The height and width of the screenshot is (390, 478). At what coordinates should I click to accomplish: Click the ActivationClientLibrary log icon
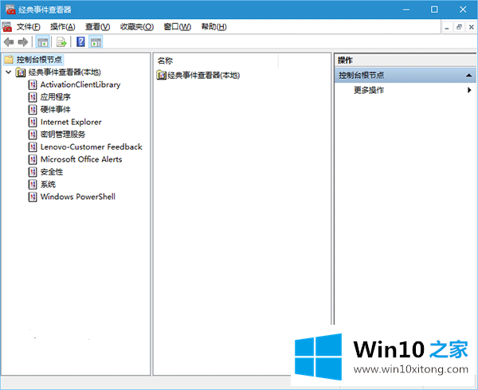point(33,84)
